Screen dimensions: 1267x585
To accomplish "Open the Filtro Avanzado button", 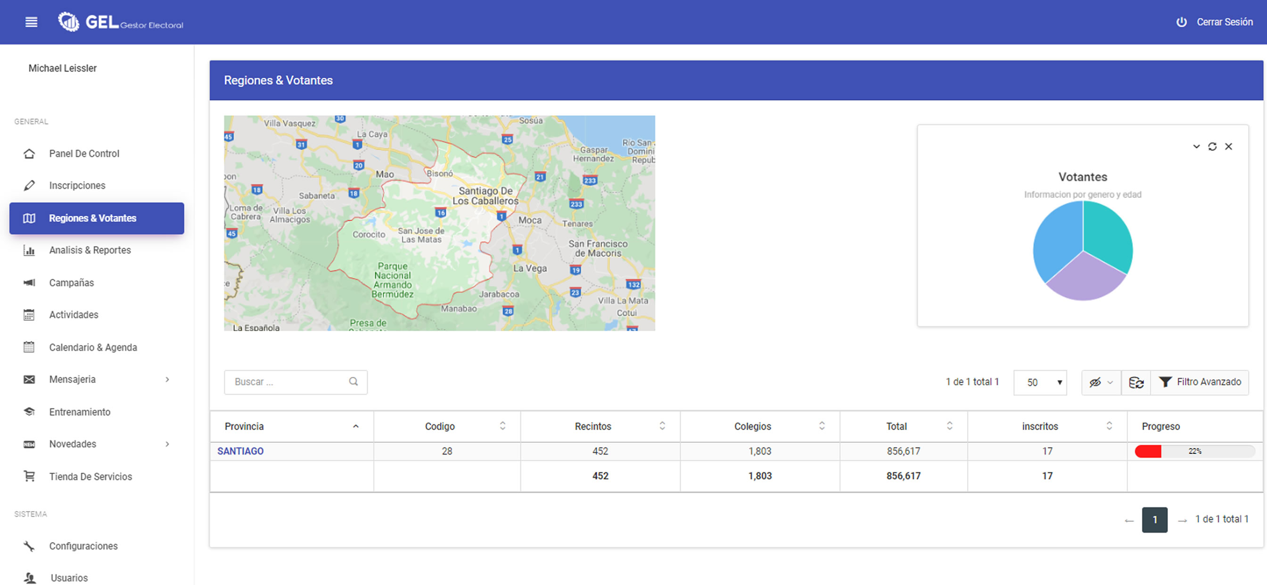I will tap(1200, 382).
